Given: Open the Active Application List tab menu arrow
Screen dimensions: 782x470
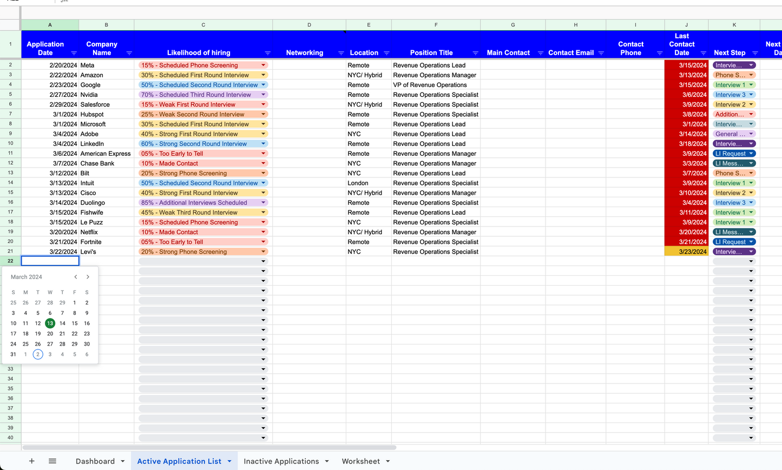Looking at the screenshot, I should pyautogui.click(x=229, y=461).
